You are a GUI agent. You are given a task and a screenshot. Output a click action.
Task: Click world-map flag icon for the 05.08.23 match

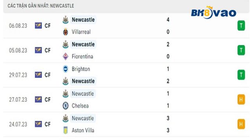(x=38, y=50)
